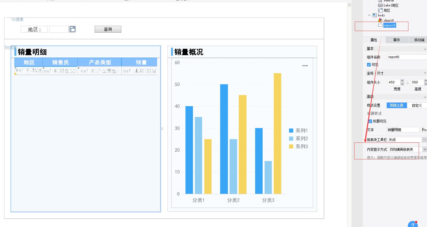Click the 分类2 axis label
Viewport: 427px width, 227px height.
click(x=233, y=200)
